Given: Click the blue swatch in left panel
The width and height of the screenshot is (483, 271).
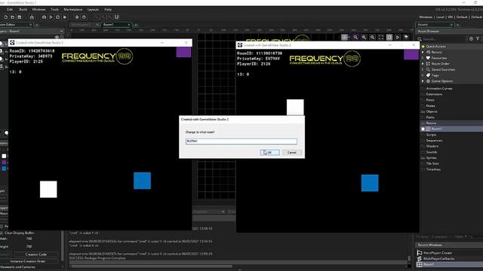Looking at the screenshot, I should click(x=4, y=169).
